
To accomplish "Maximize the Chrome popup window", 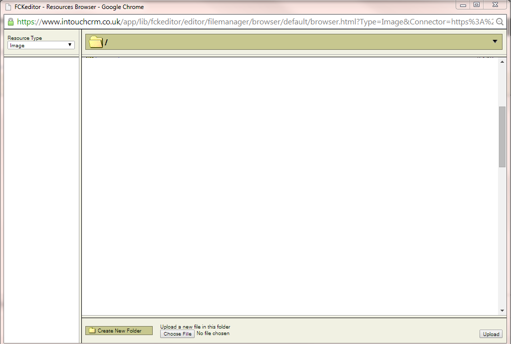I will (x=477, y=5).
